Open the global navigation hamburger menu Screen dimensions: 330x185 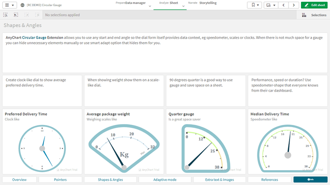10,5
